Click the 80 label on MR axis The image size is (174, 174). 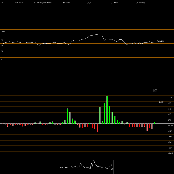[x=170, y=103]
